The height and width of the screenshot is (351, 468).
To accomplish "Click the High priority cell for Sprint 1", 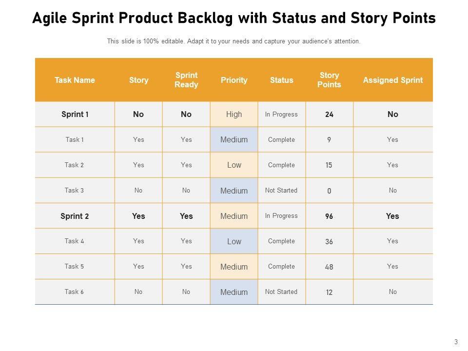I will [x=234, y=115].
